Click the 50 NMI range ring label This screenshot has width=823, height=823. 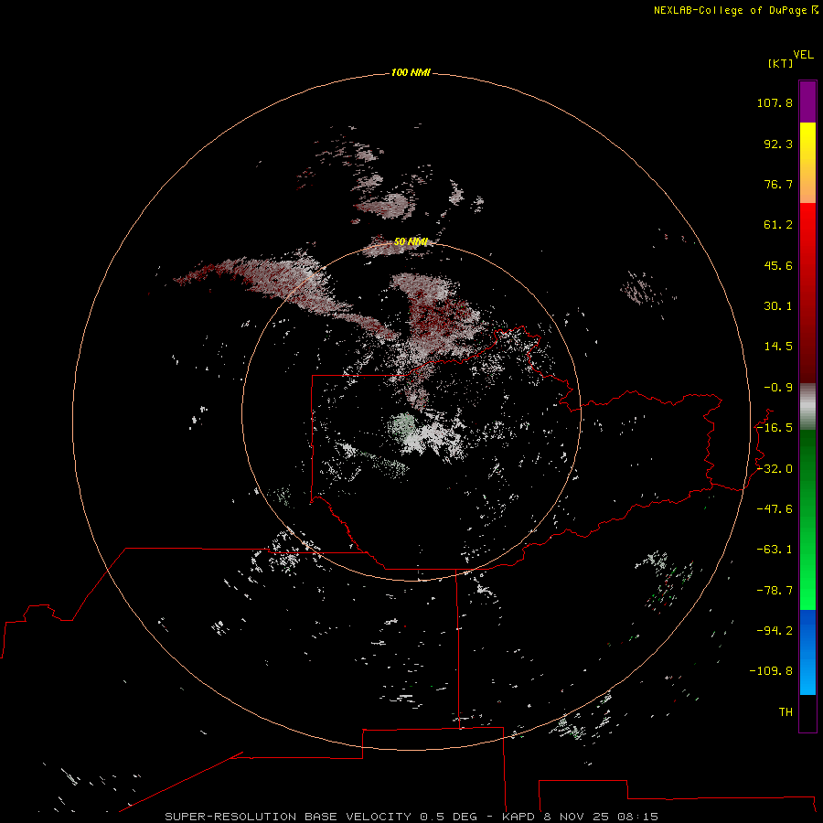point(411,241)
